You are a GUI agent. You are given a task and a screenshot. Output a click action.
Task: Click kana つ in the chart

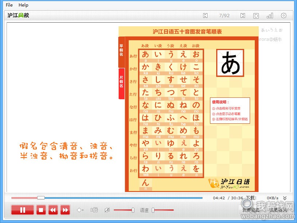(171, 92)
